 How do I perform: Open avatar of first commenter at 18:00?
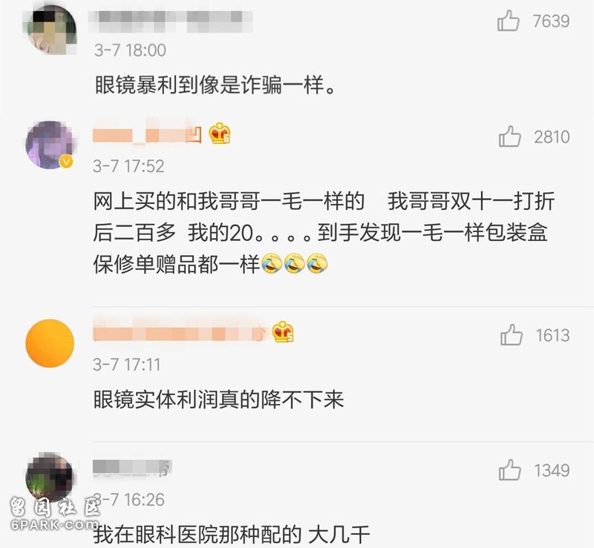(x=50, y=30)
